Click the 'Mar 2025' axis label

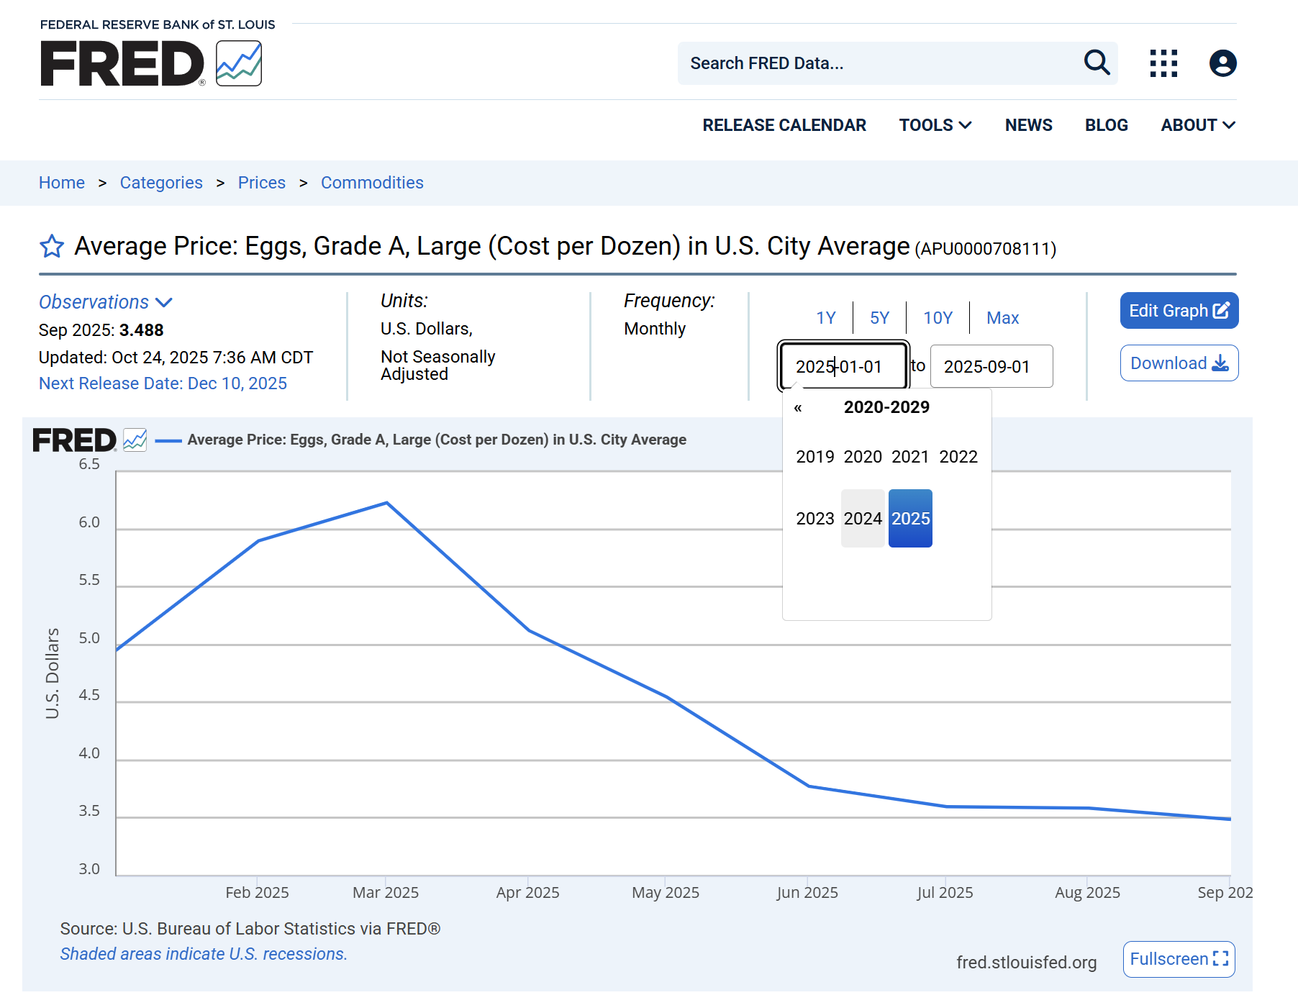pos(386,893)
